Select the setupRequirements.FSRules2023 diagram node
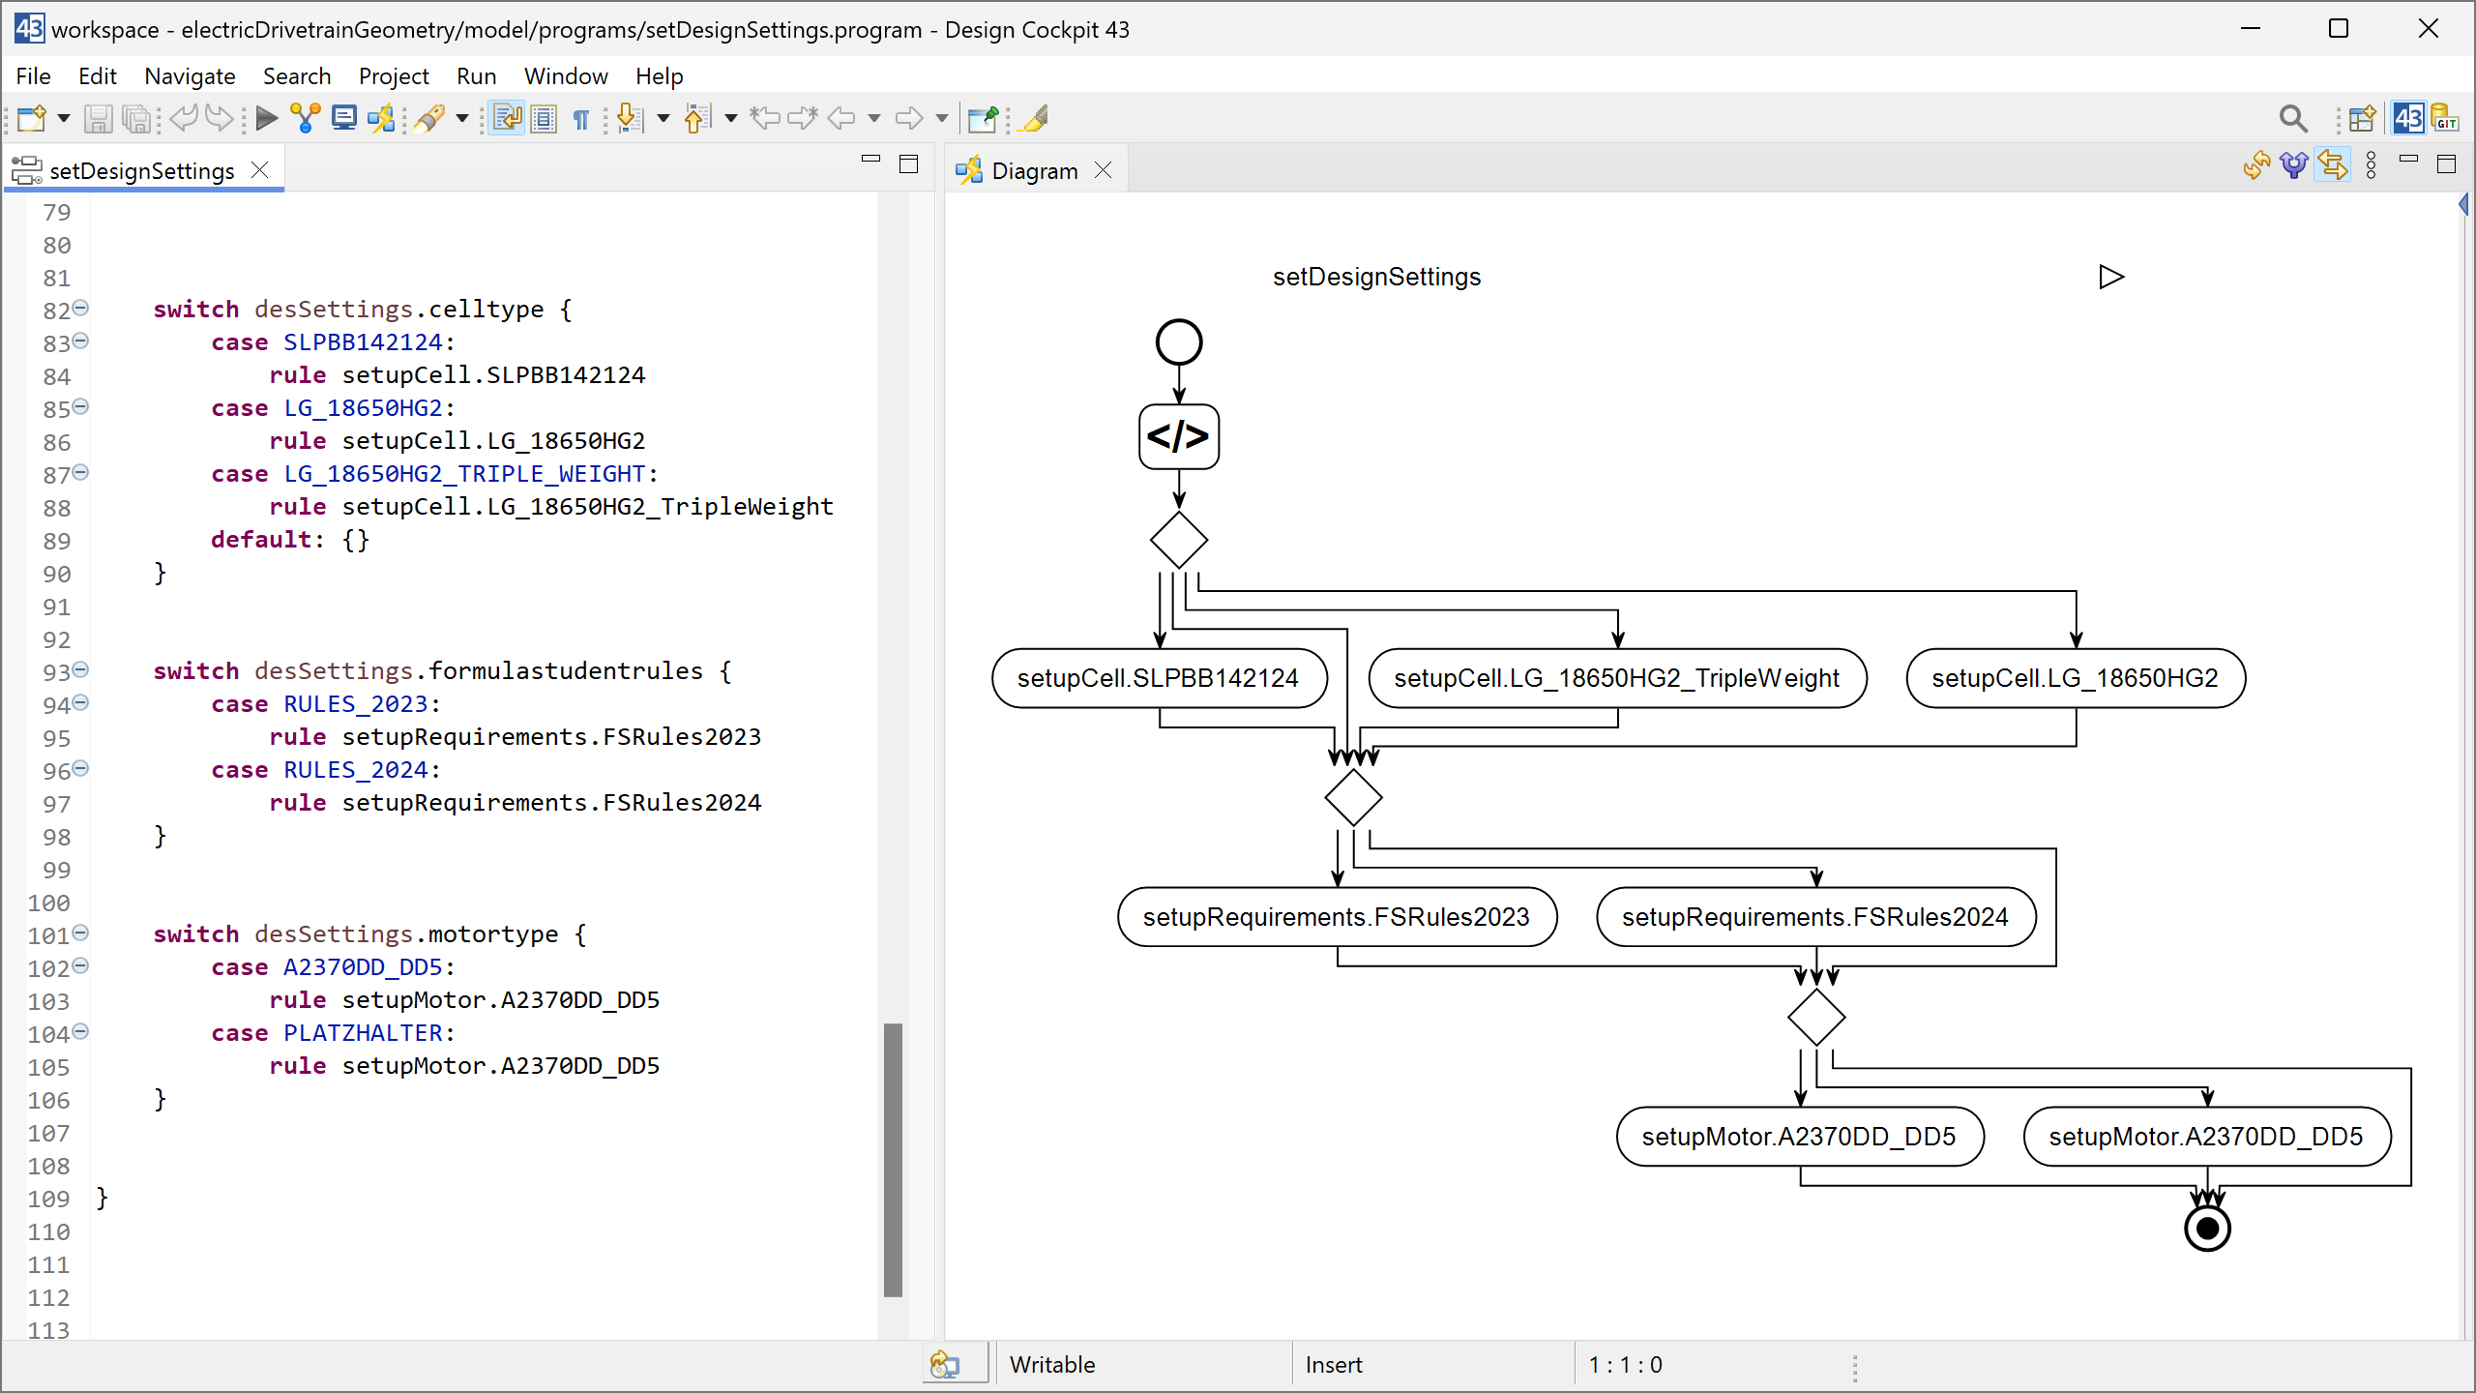The height and width of the screenshot is (1393, 2476). pos(1337,917)
